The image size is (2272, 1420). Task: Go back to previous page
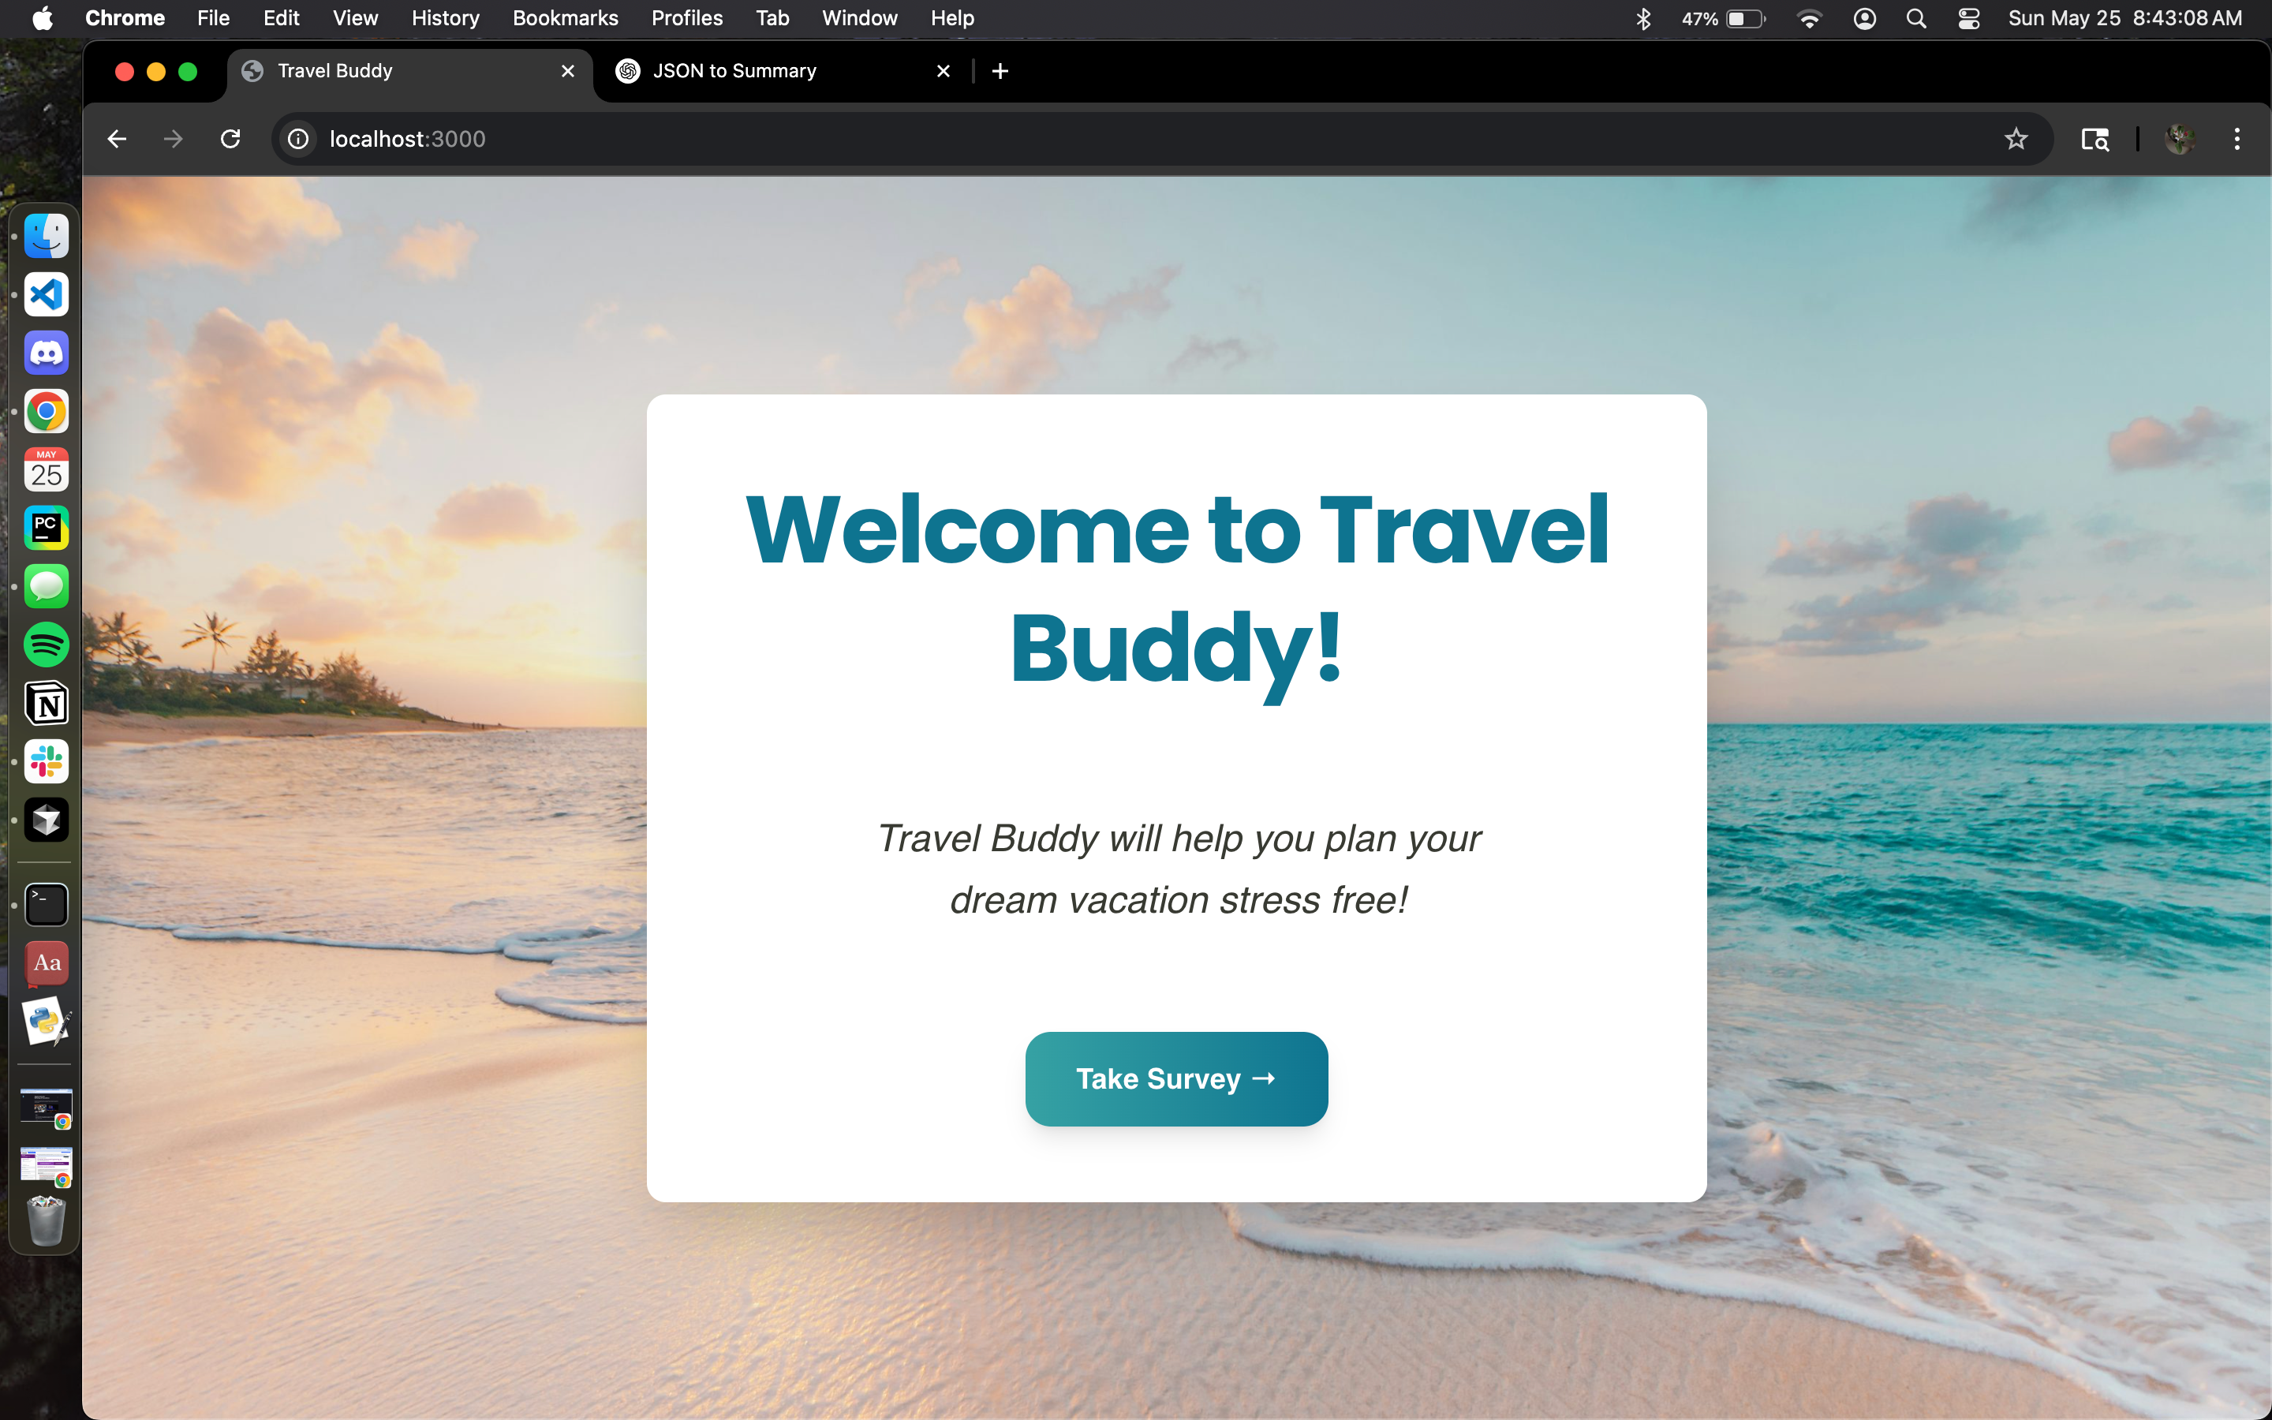(x=117, y=139)
